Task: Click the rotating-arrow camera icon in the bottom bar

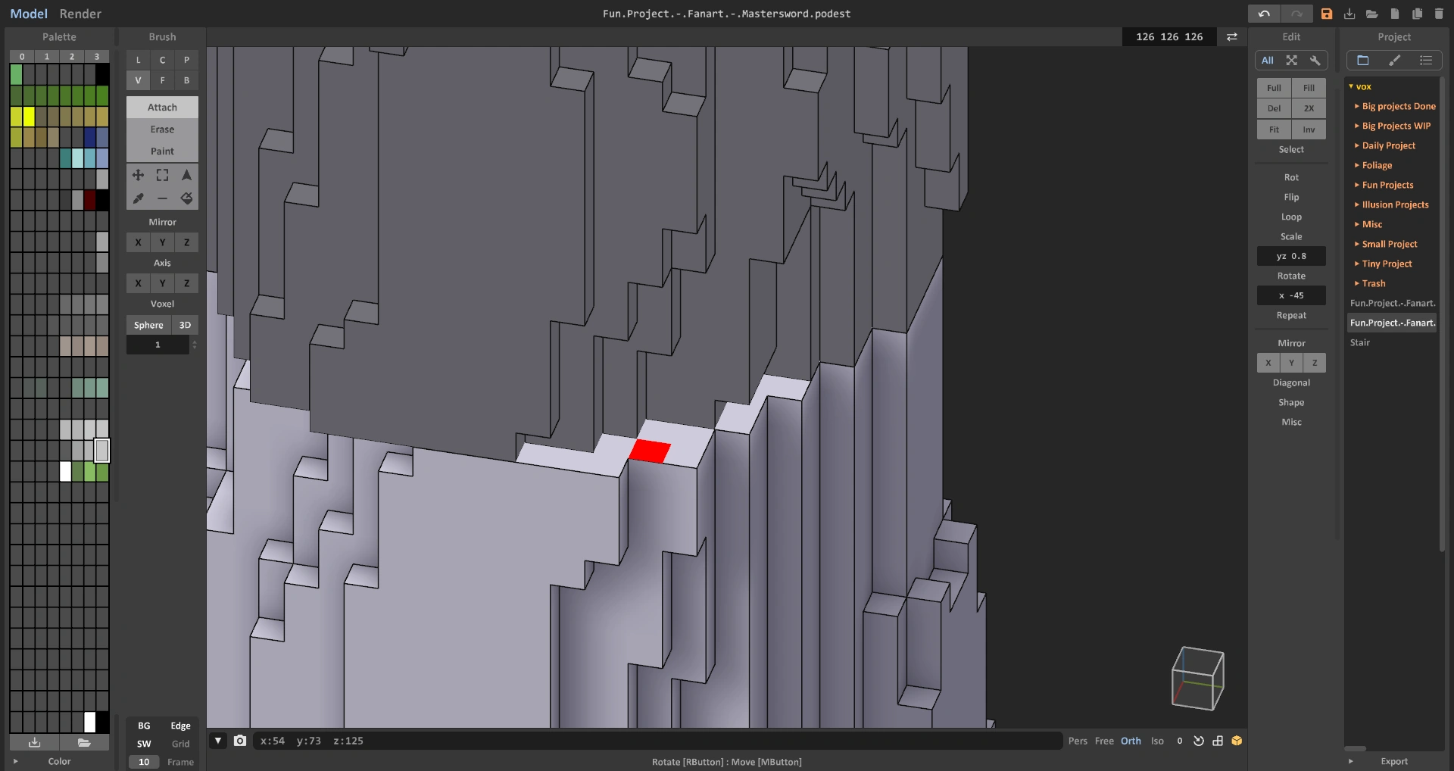Action: pos(1199,741)
